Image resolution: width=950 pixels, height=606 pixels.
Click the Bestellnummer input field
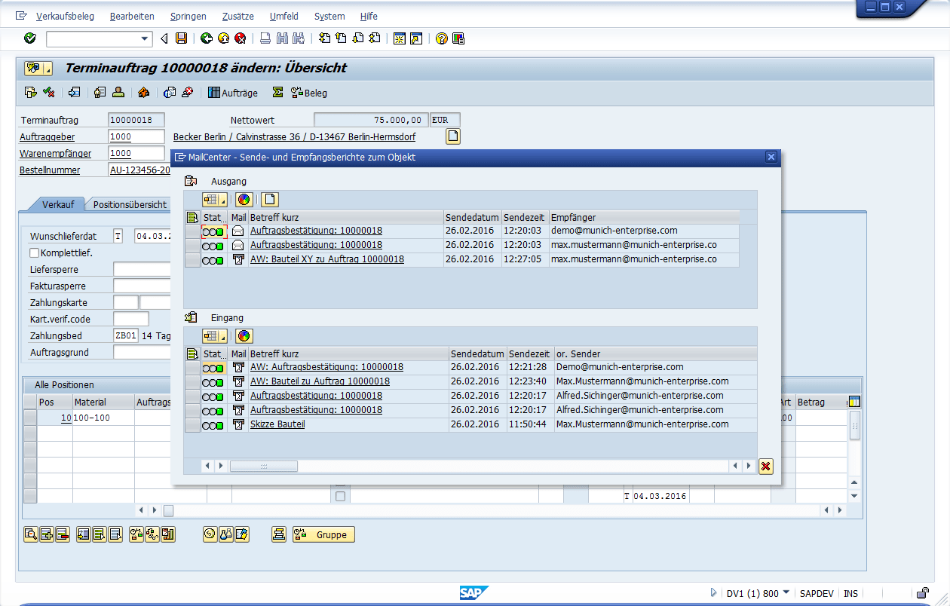[x=139, y=170]
